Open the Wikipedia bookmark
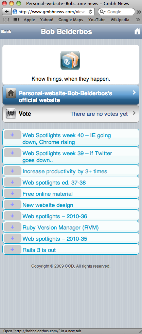This screenshot has height=334, width=142. [120, 20]
